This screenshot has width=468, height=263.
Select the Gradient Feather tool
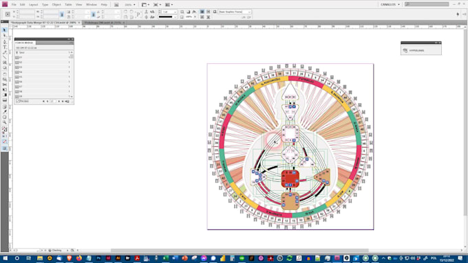(5, 100)
